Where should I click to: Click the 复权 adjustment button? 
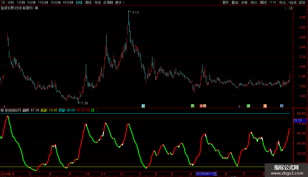(x=225, y=2)
